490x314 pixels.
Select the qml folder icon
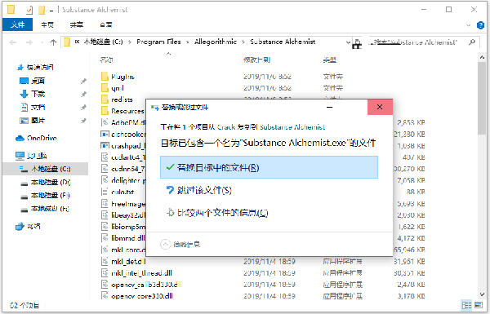click(x=105, y=88)
